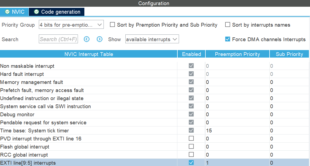This screenshot has height=166, width=310.
Task: Select the Debug monitor interrupt row
Action: pyautogui.click(x=18, y=114)
